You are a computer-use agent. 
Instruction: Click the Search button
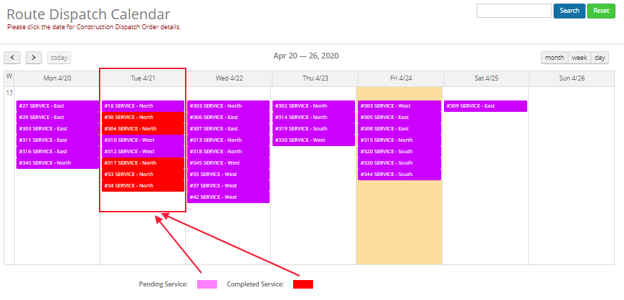click(x=569, y=11)
